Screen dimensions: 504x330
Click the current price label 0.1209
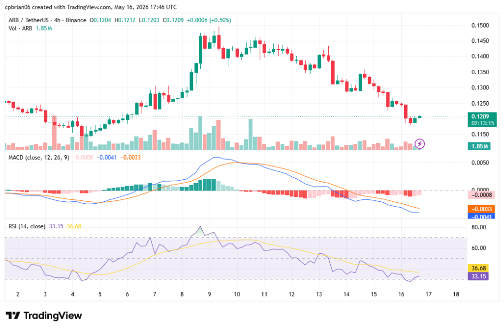pos(482,120)
